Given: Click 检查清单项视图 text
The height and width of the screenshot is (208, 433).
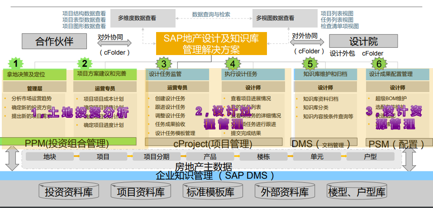Looking at the screenshot, I should (x=340, y=26).
